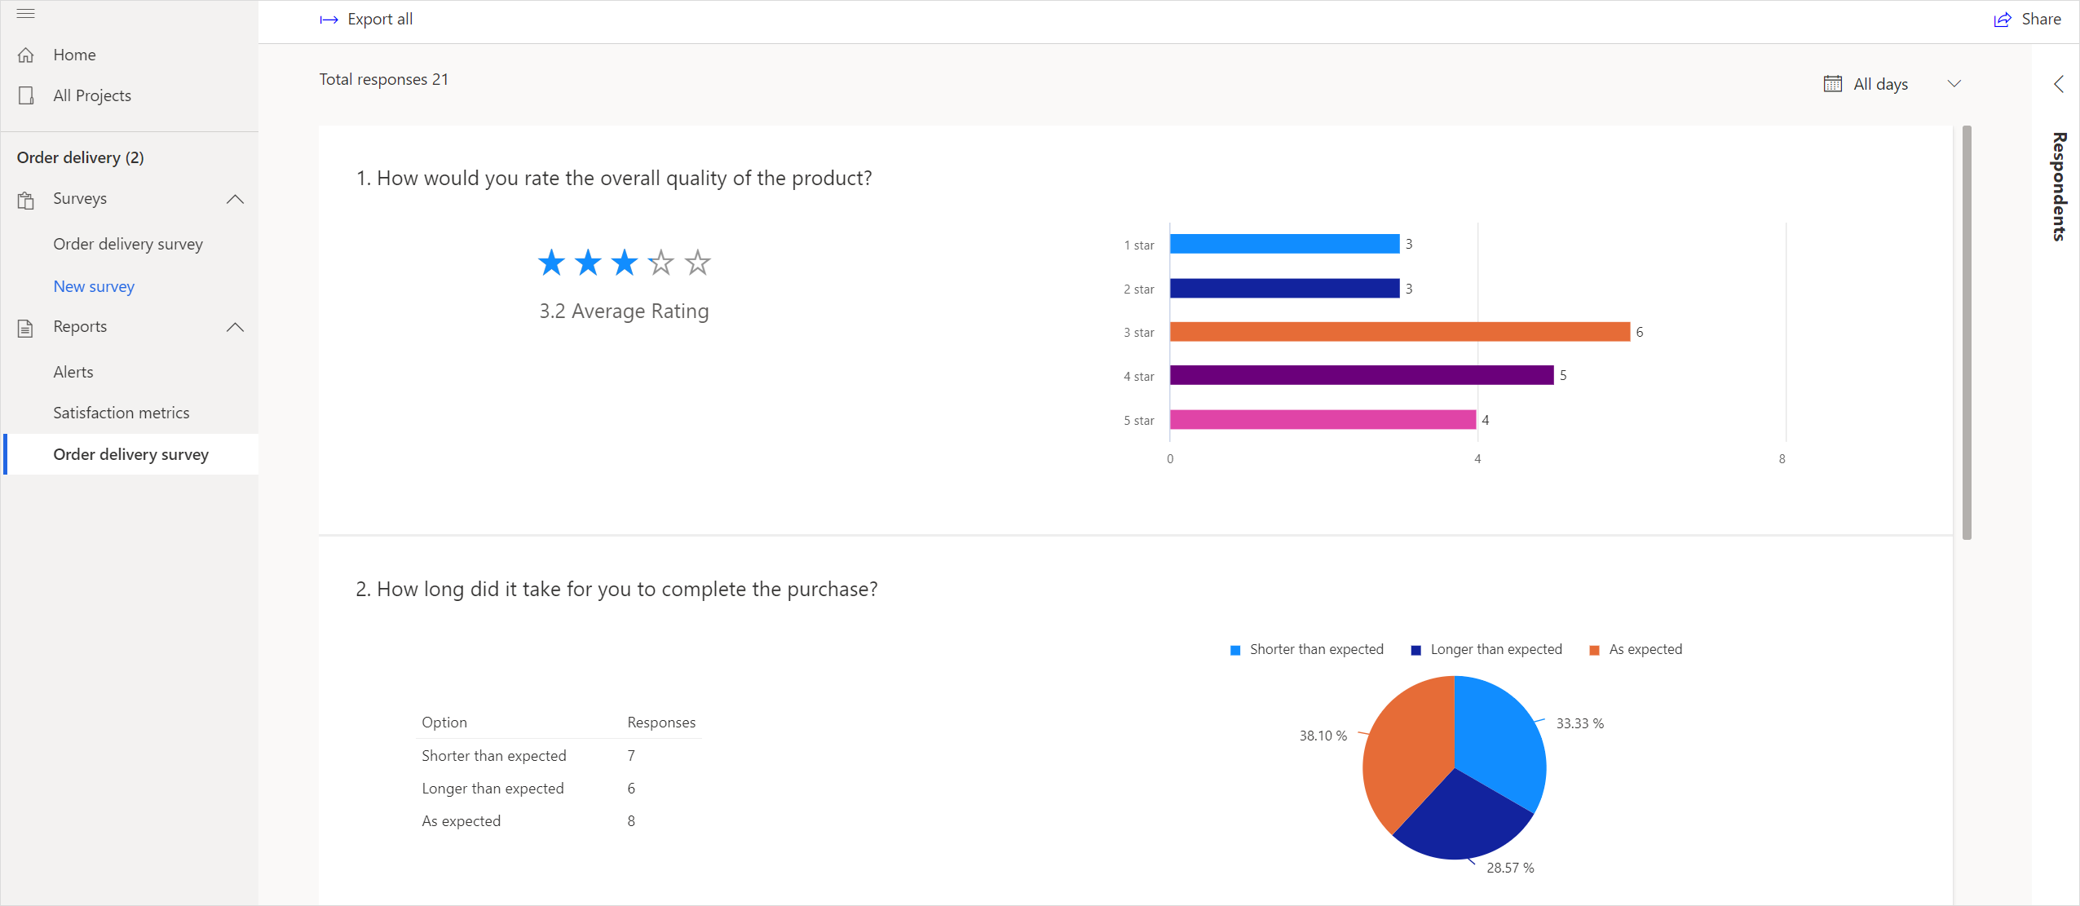This screenshot has width=2080, height=906.
Task: Click the hamburger menu icon
Action: coord(25,13)
